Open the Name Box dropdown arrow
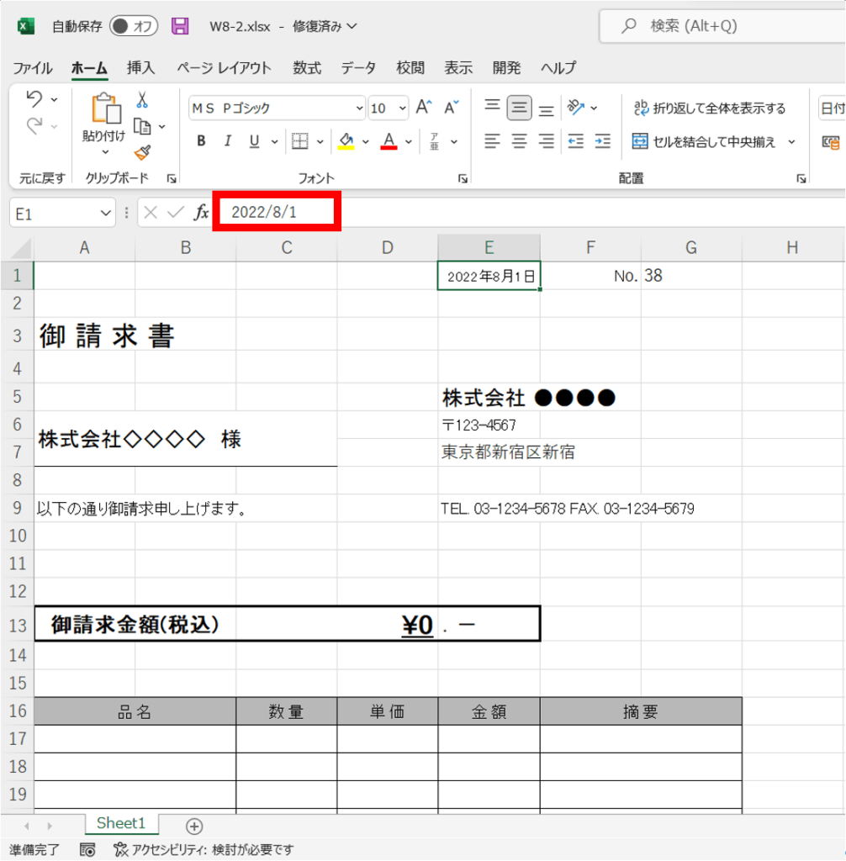The width and height of the screenshot is (846, 861). tap(105, 214)
